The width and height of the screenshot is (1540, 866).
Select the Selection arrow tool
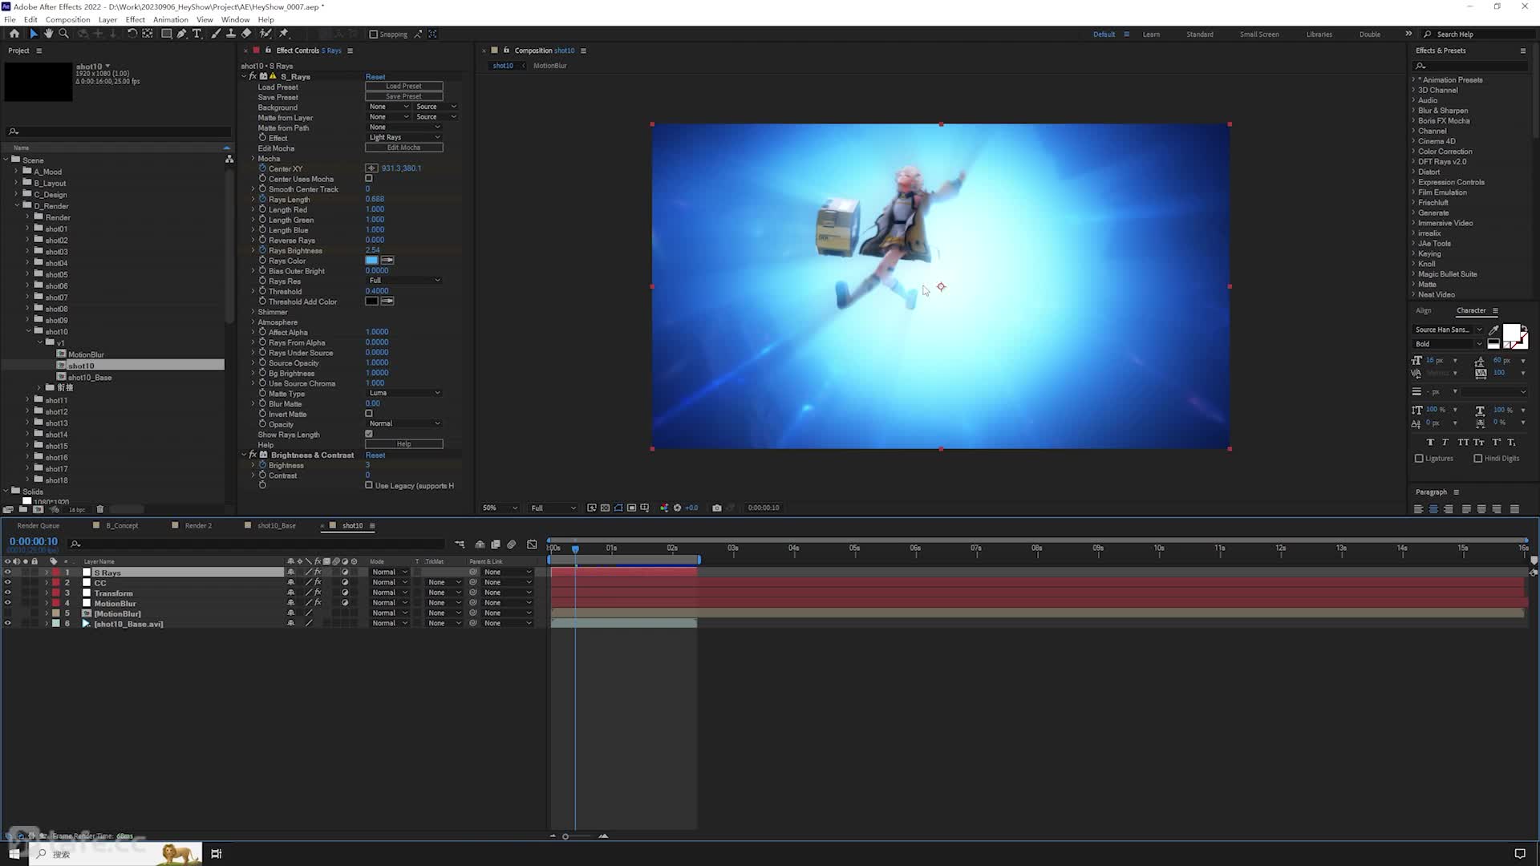point(33,34)
